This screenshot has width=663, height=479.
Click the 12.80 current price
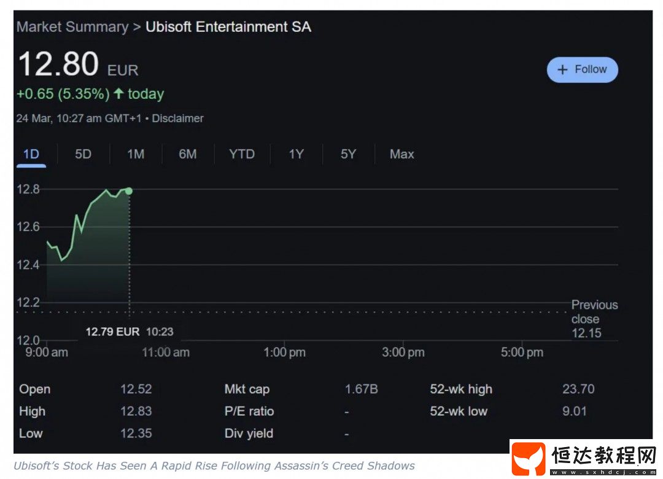coord(58,64)
